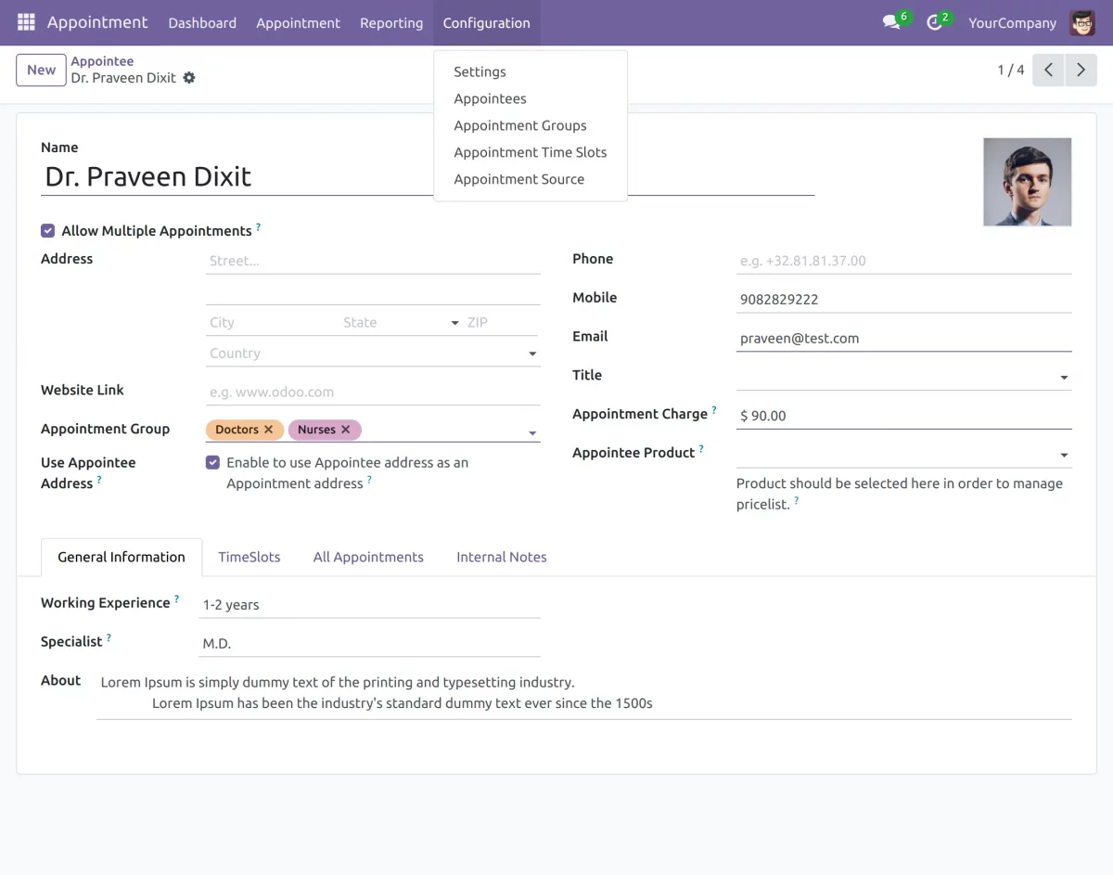Viewport: 1113px width, 875px height.
Task: Open the chat messages icon
Action: [891, 22]
